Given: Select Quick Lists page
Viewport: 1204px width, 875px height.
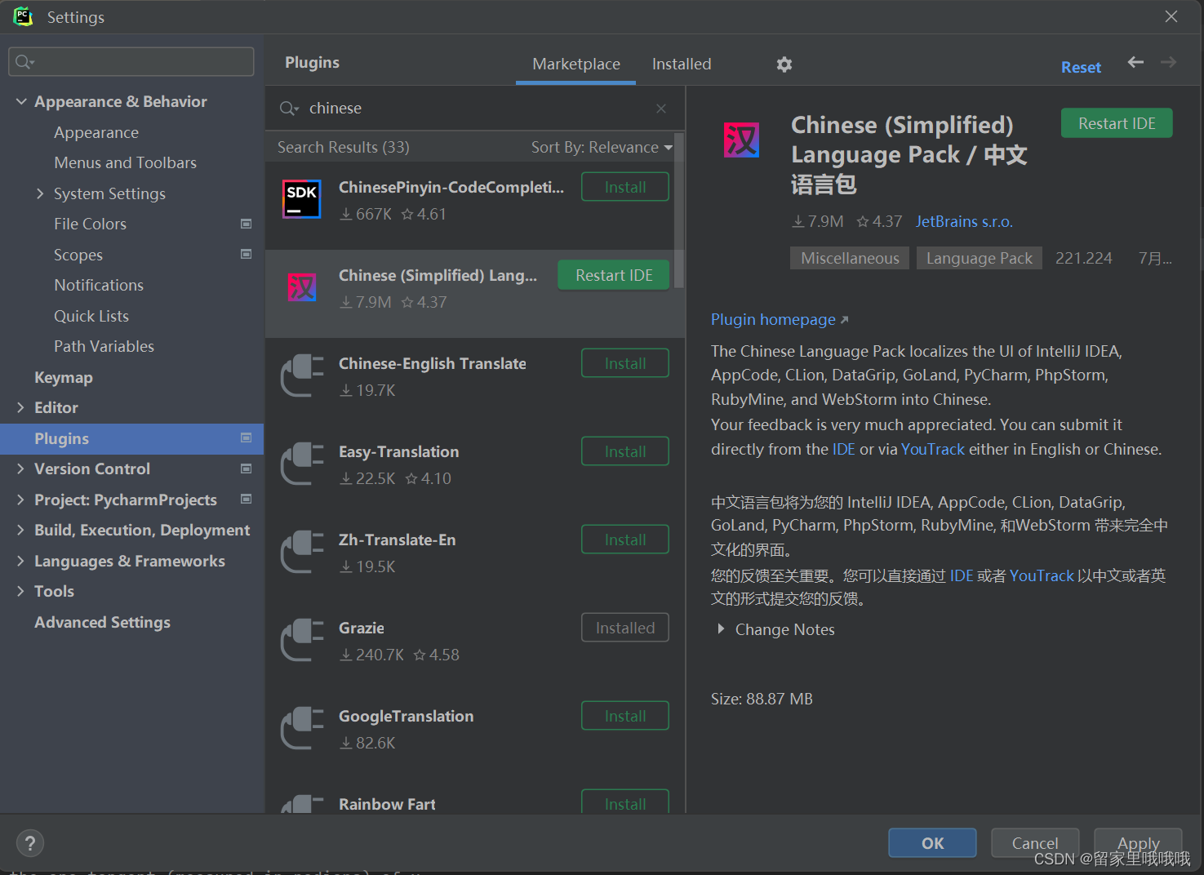Looking at the screenshot, I should pos(91,316).
